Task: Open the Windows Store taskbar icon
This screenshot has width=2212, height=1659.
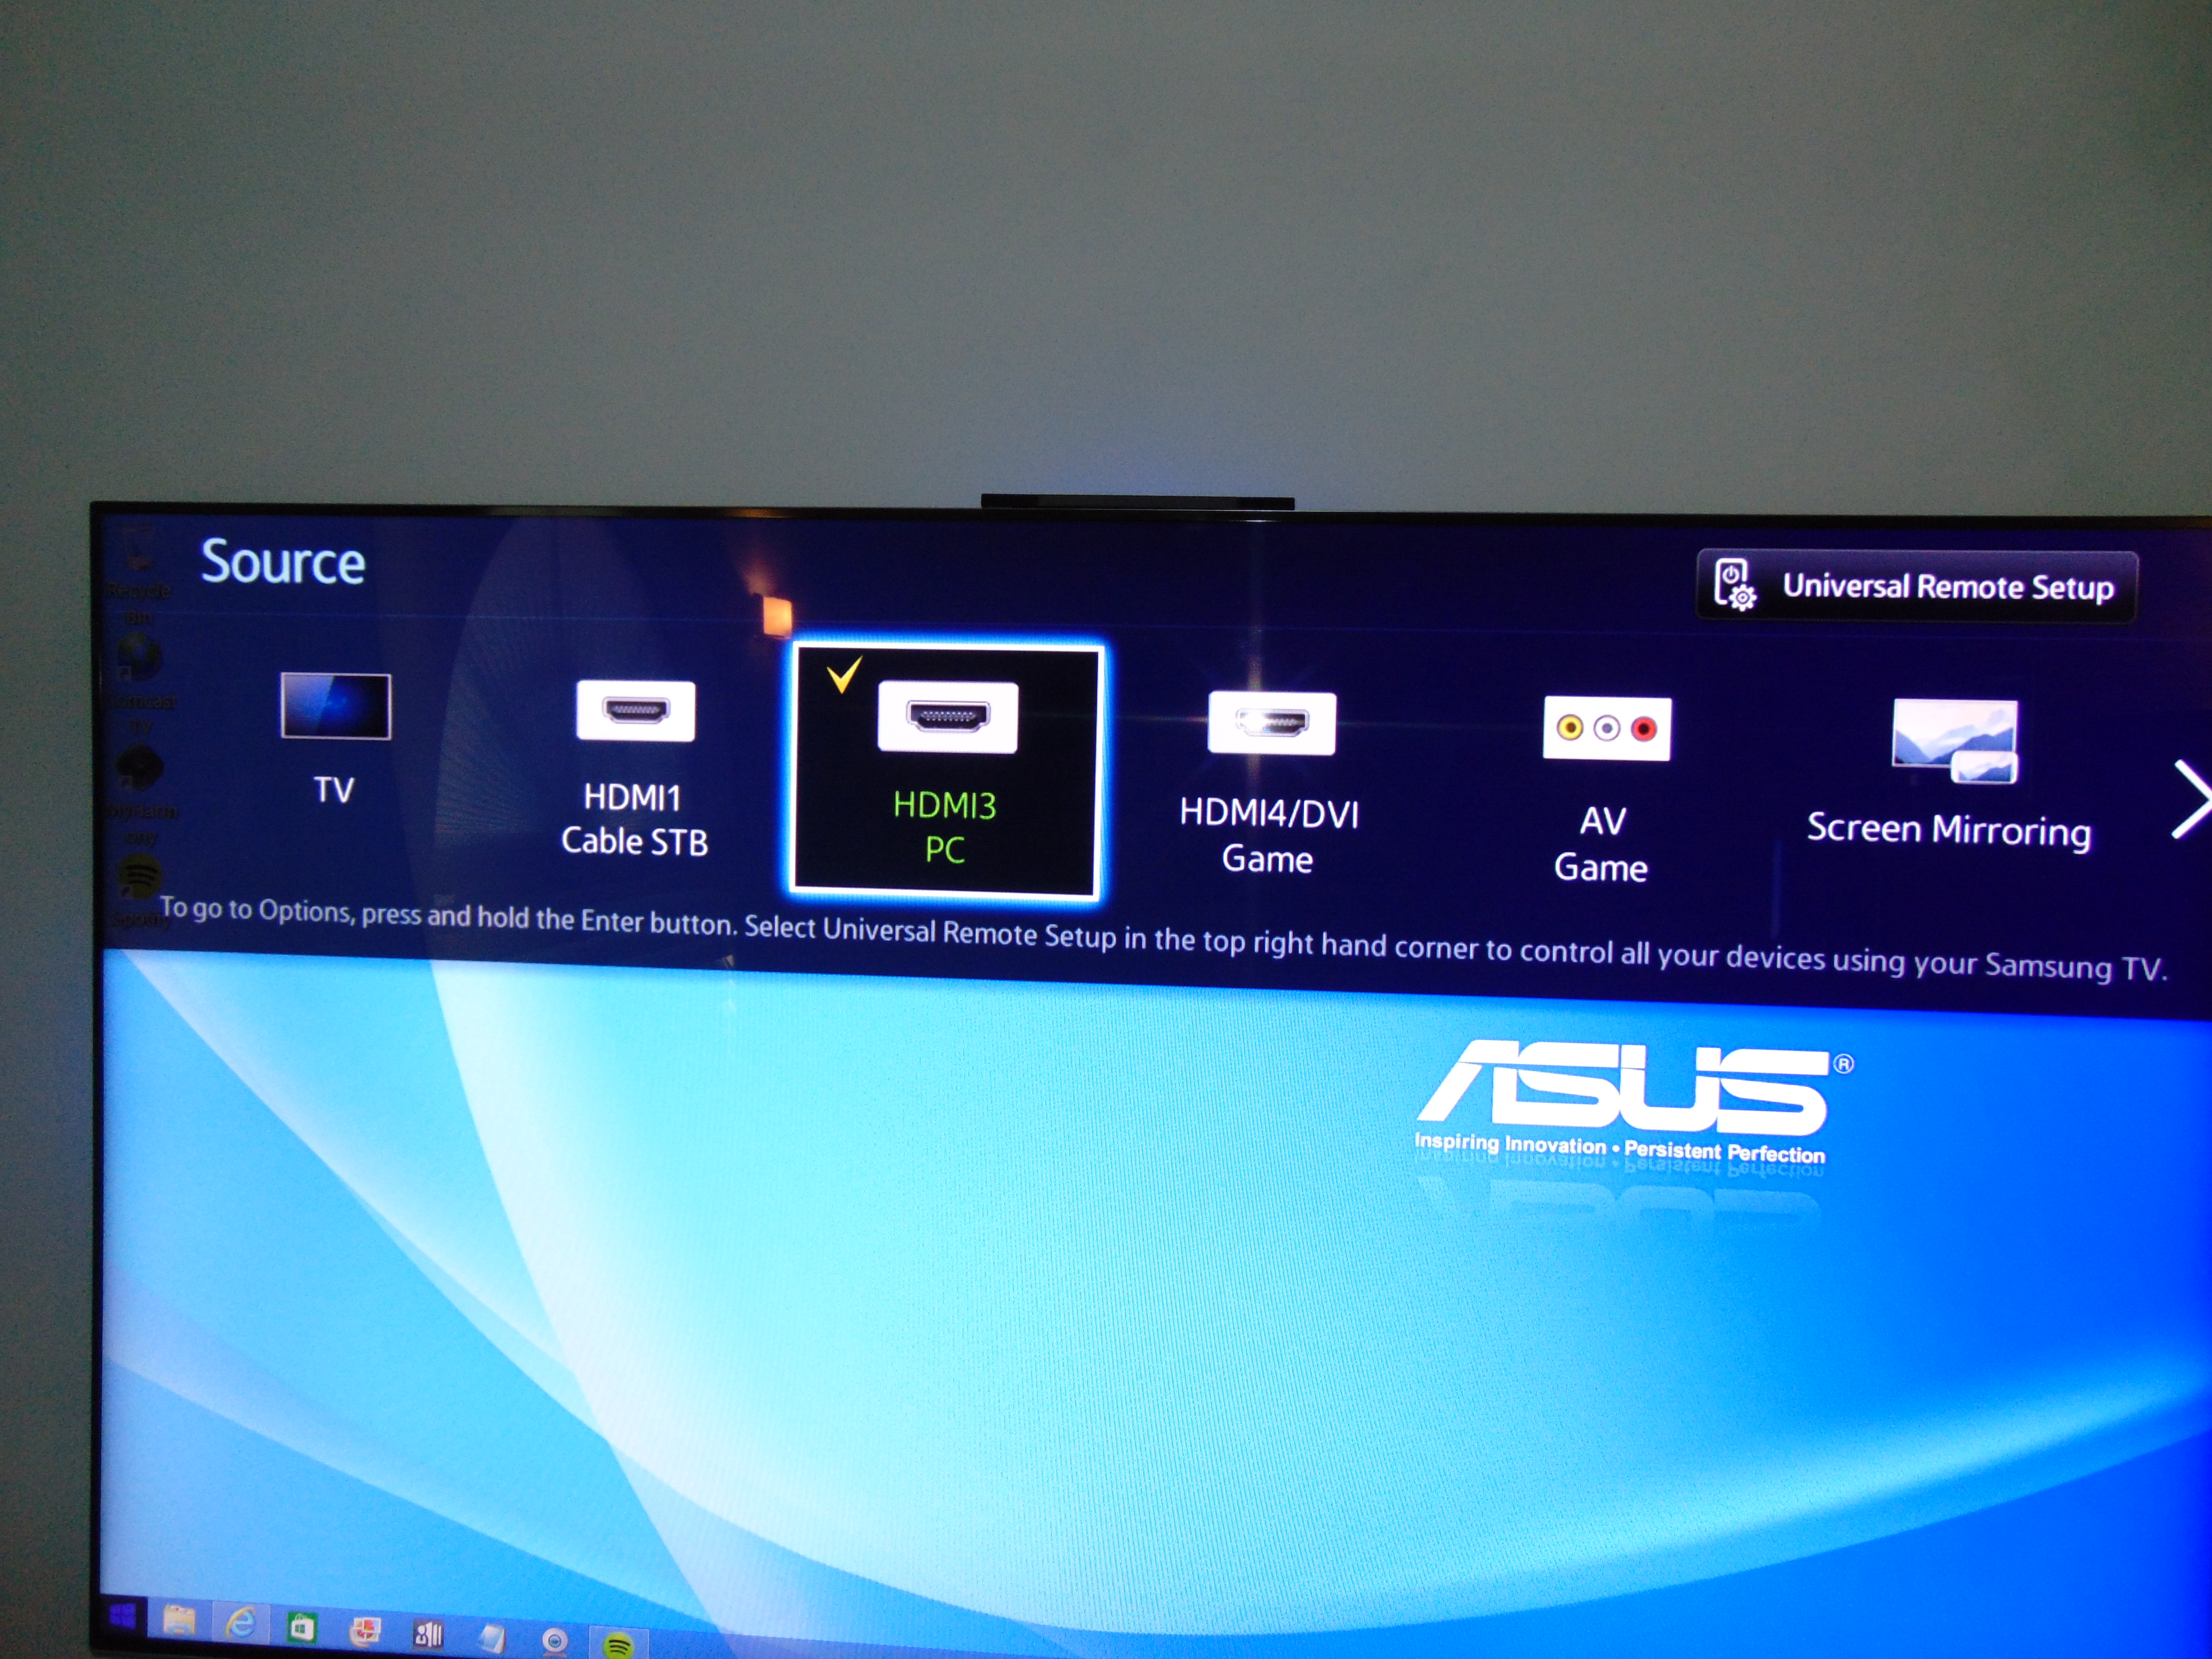Action: [x=301, y=1629]
